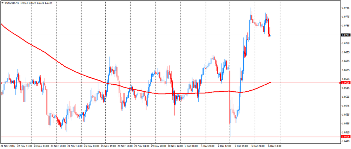The width and height of the screenshot is (351, 149).
Task: Click the red 1.0505 price level label
Action: (x=345, y=137)
